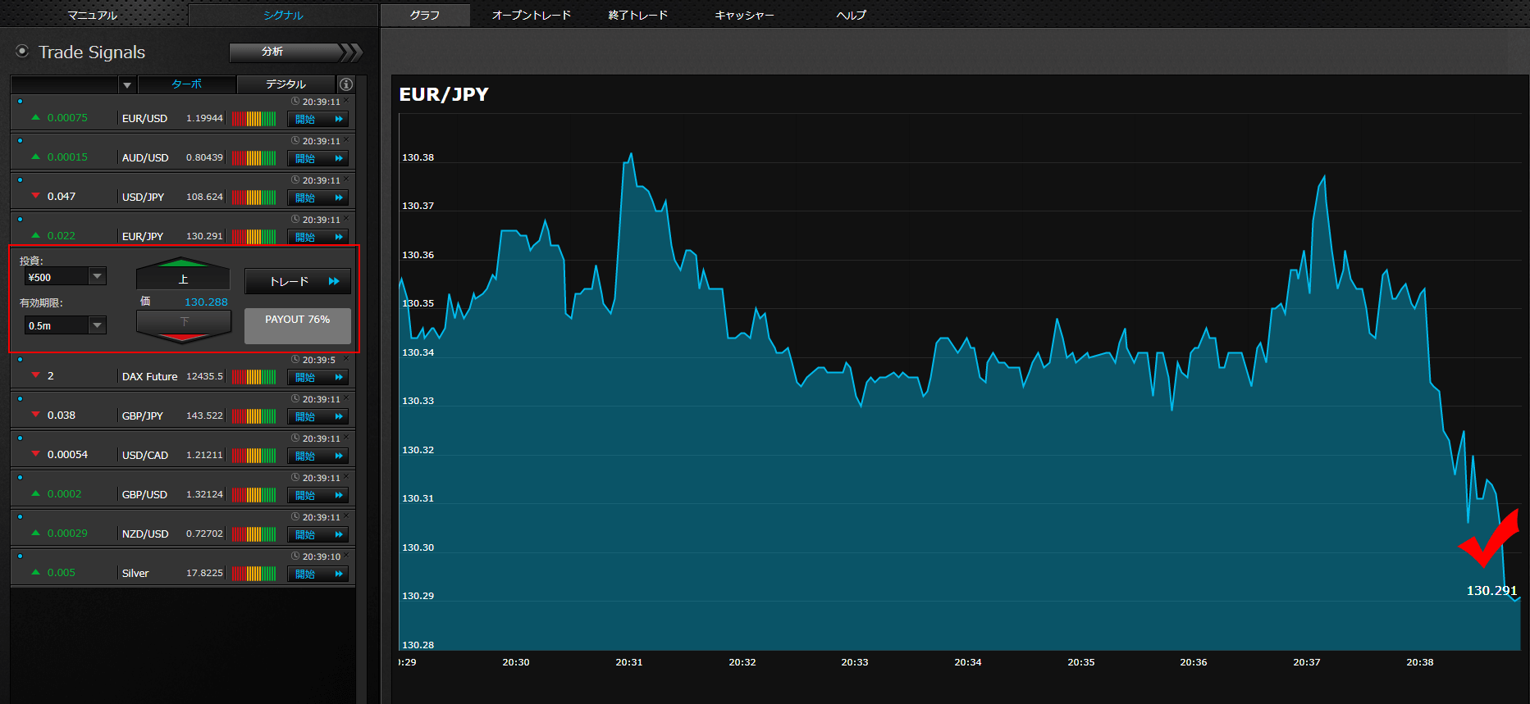Open the signals info icon
The height and width of the screenshot is (704, 1530).
[346, 84]
